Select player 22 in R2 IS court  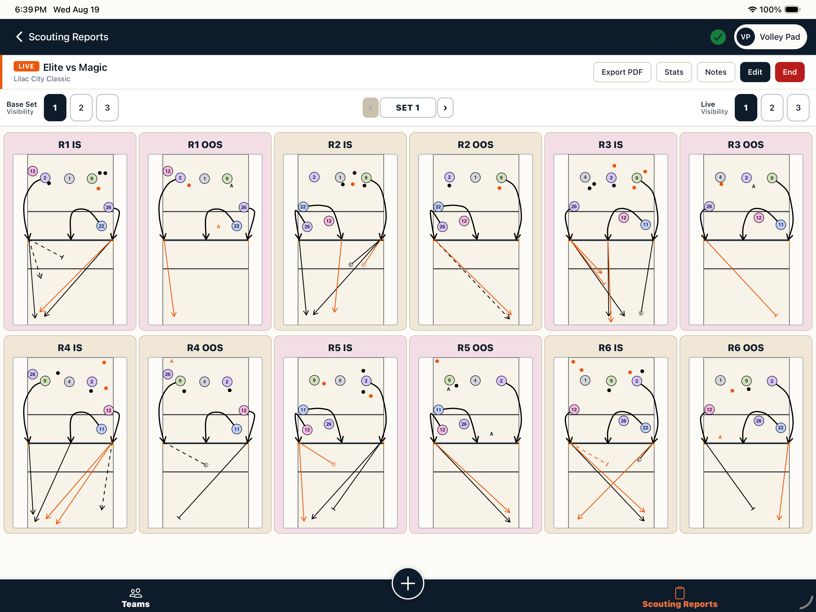[x=303, y=207]
